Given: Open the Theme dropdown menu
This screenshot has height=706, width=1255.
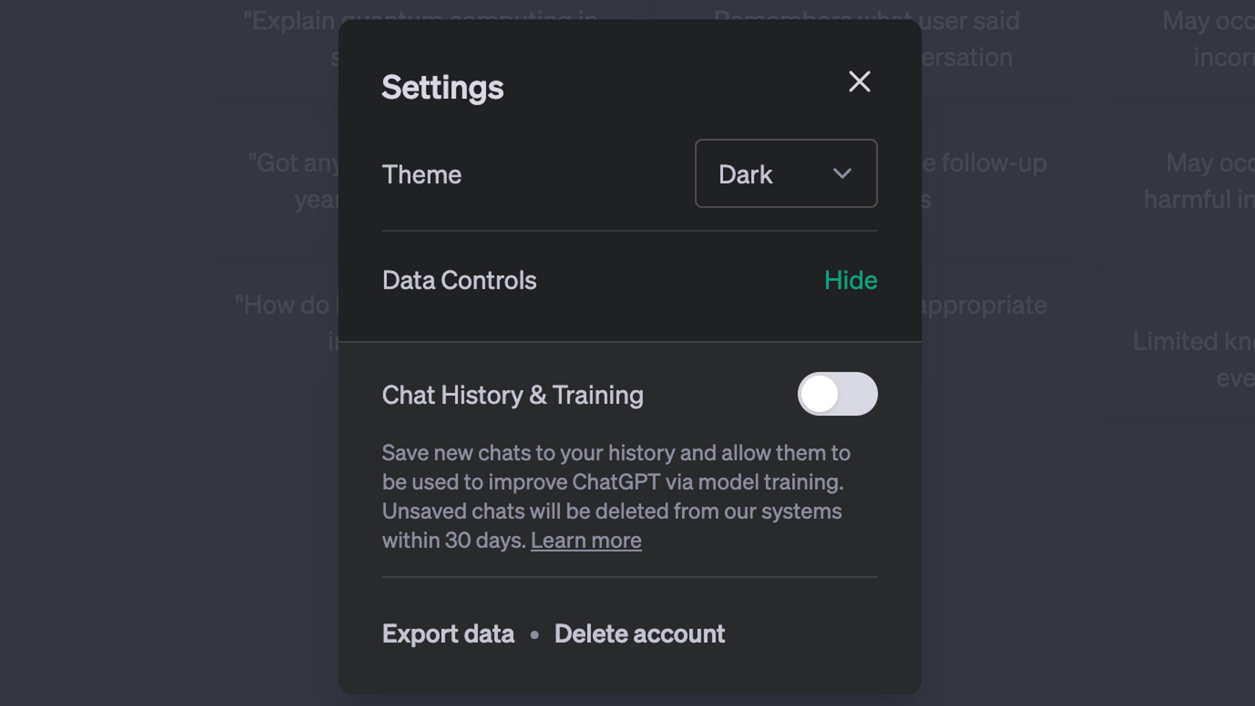Looking at the screenshot, I should pos(786,174).
